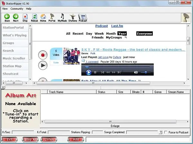The image size is (193, 144).
Task: Select the Week time filter
Action: (99, 33)
